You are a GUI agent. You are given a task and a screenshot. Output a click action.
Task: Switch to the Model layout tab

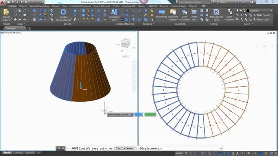coord(7,153)
